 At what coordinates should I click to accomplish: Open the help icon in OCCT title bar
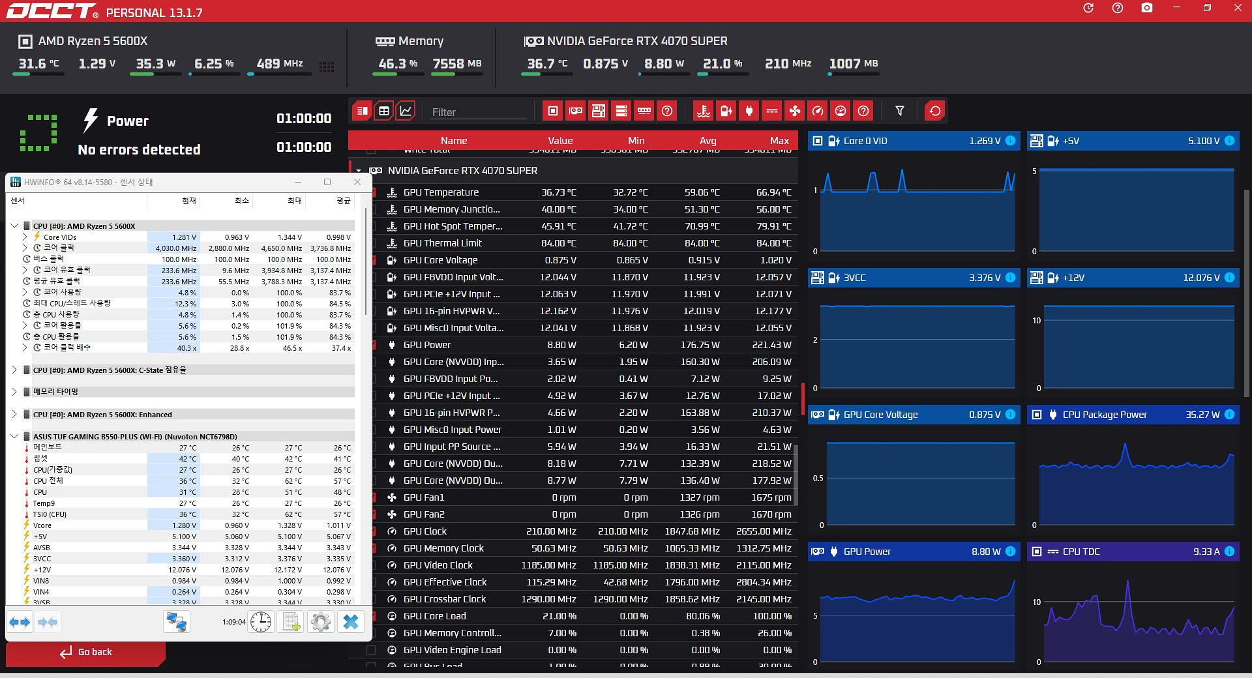tap(1118, 8)
